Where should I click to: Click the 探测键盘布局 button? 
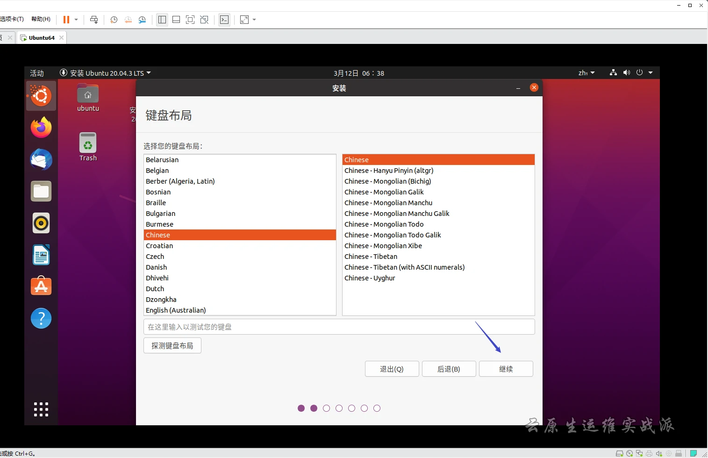[172, 345]
